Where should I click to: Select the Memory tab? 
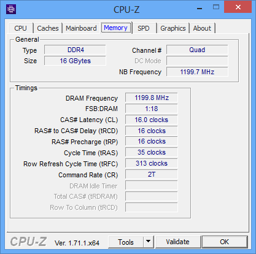click(x=116, y=28)
